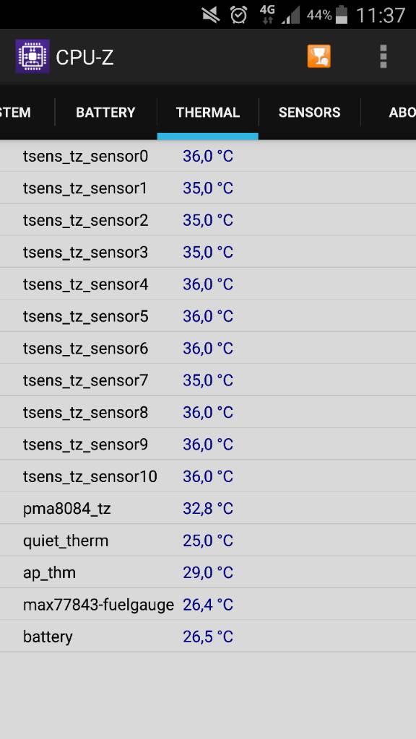Open the three-dot overflow menu

tap(383, 56)
